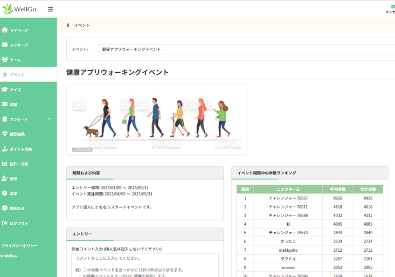Expand the アンケート submenu arrow
Screen dimensions: 395x277
pos(49,119)
